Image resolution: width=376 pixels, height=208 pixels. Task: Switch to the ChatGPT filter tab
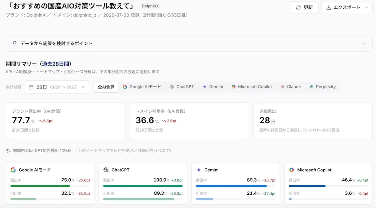[182, 87]
